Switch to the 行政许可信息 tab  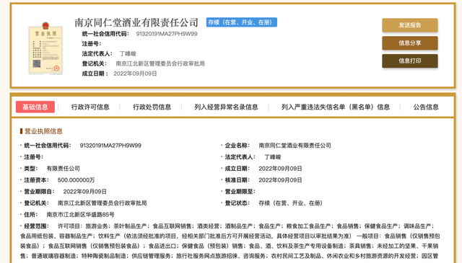pos(90,107)
